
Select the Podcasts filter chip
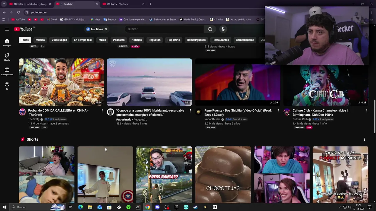119,40
